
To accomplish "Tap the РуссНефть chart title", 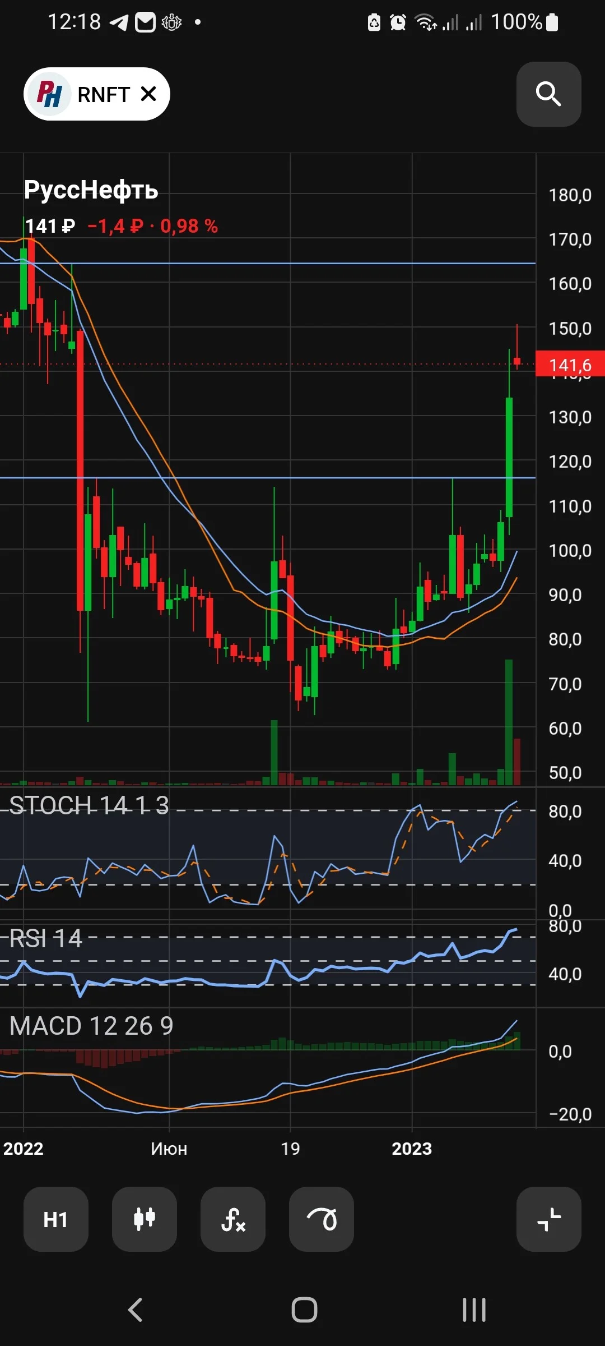I will [91, 190].
